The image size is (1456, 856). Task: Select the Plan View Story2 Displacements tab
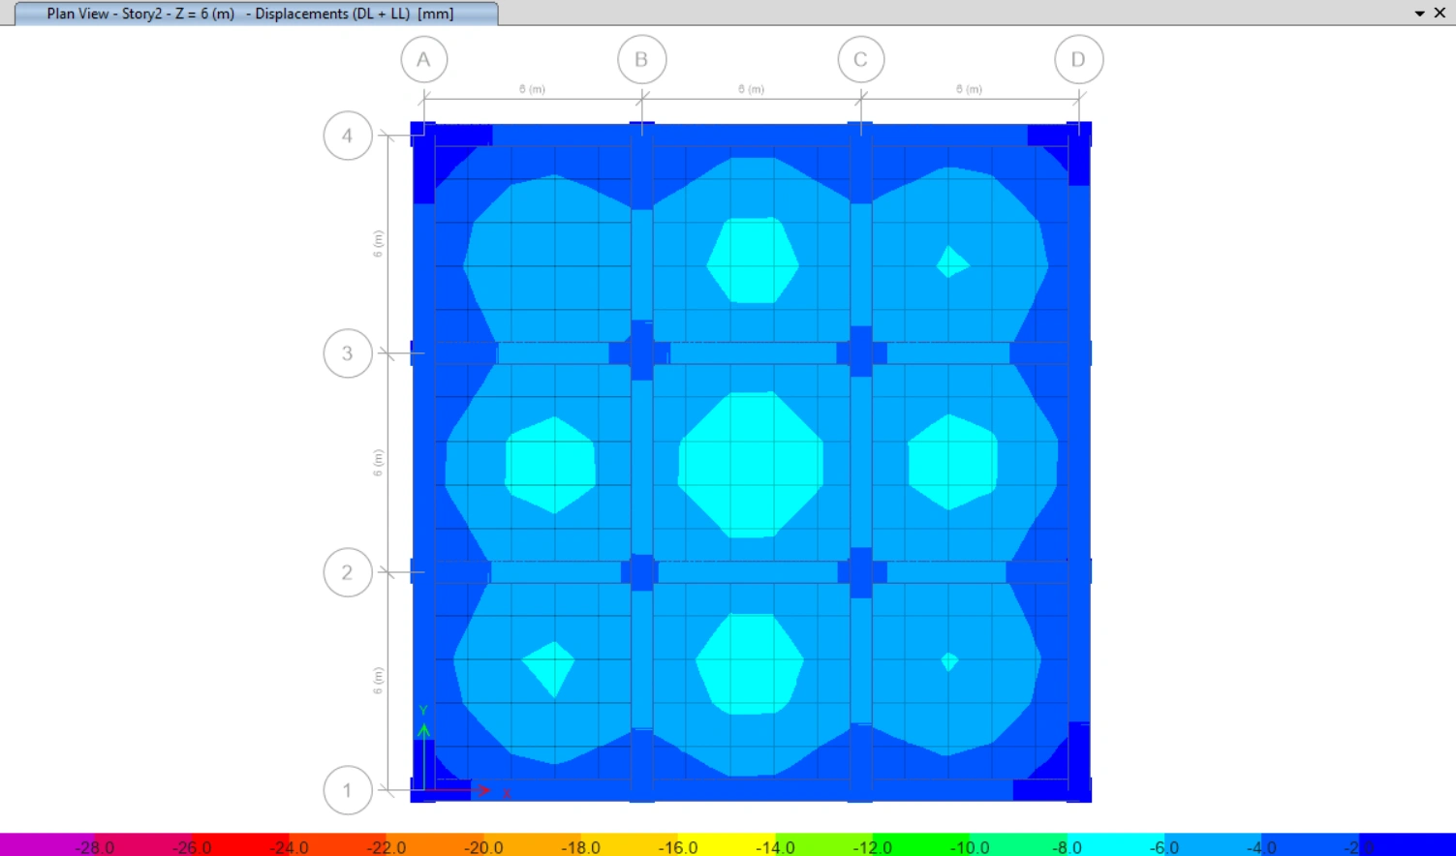click(x=256, y=14)
